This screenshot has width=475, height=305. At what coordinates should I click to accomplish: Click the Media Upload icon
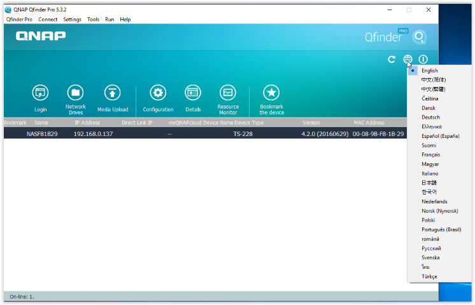(x=113, y=93)
